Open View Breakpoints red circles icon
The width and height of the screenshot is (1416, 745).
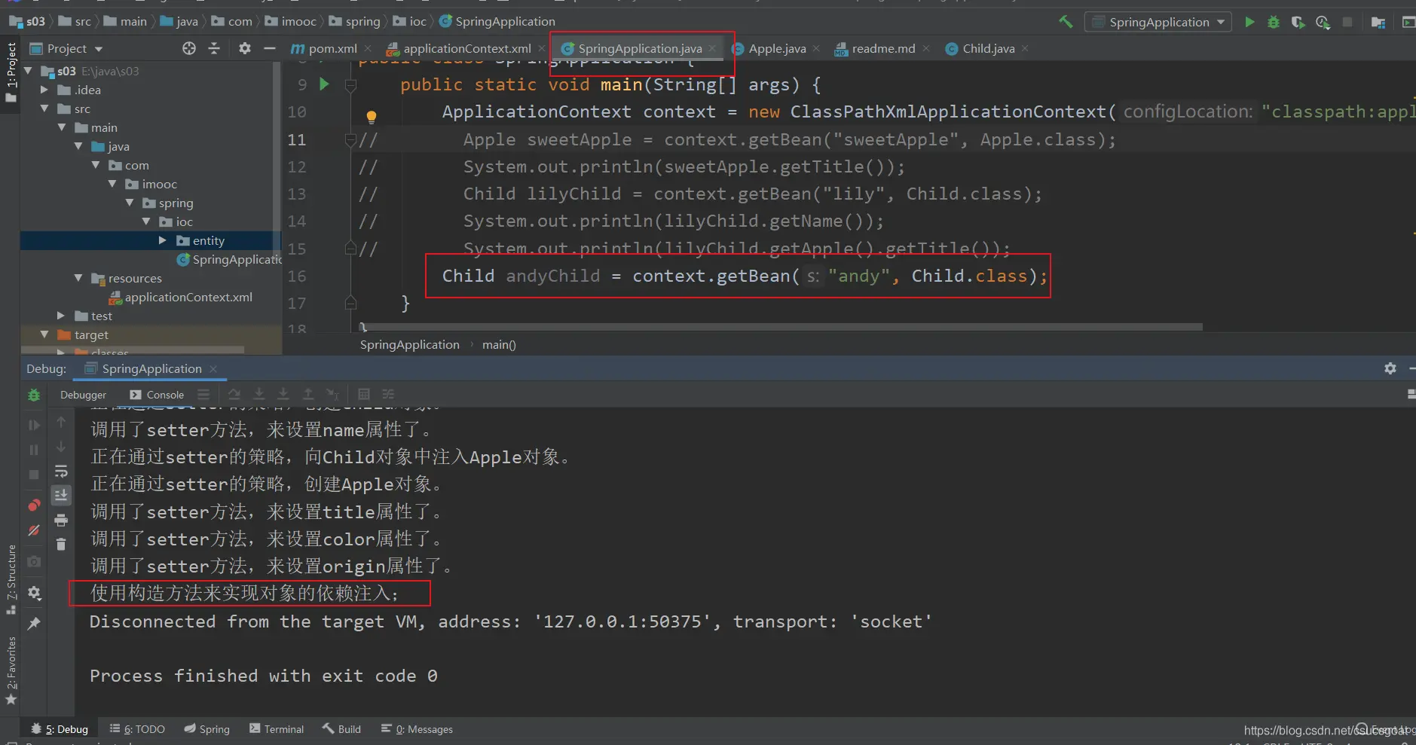coord(34,505)
